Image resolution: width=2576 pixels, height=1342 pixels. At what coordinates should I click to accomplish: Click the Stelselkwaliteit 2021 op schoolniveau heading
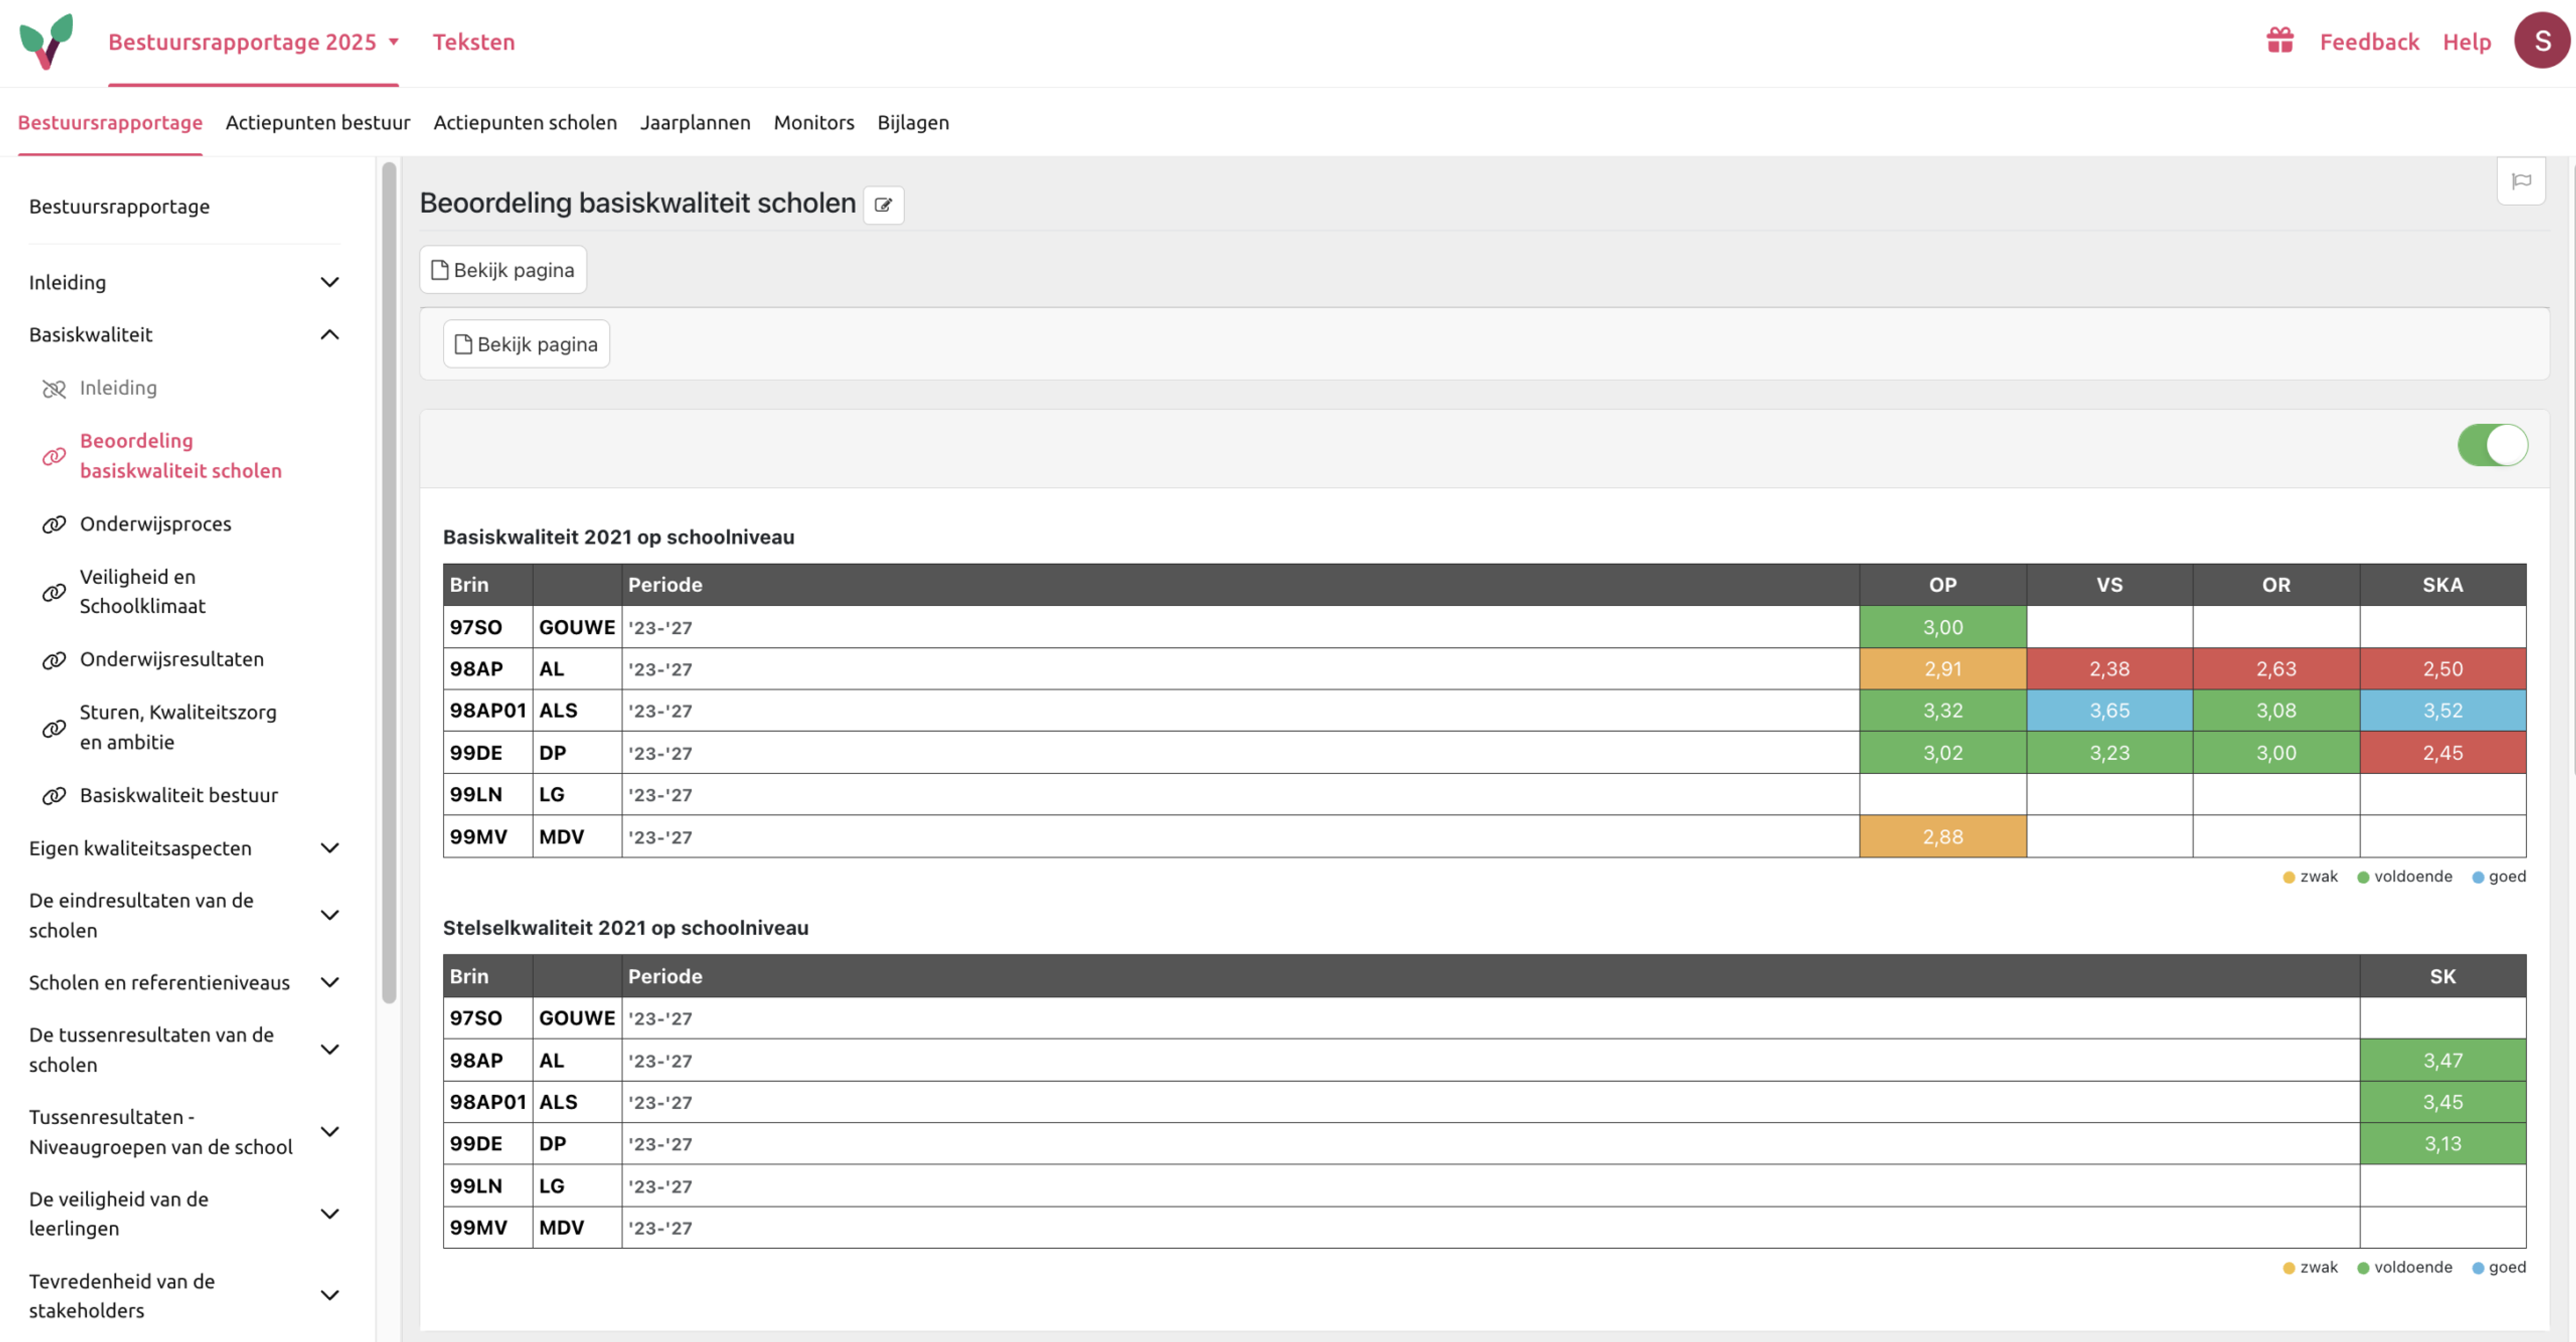click(625, 928)
